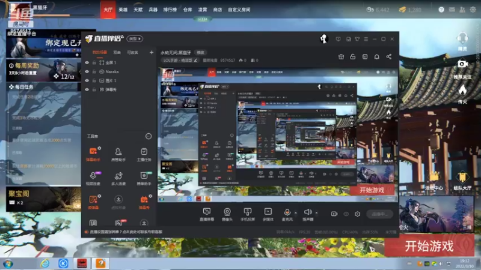This screenshot has width=481, height=270.
Task: Open the game mail envelope icon
Action: click(x=452, y=10)
